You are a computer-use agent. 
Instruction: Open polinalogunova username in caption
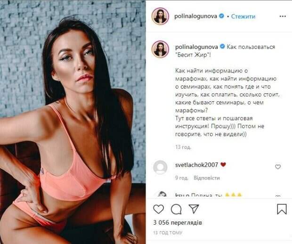(196, 47)
